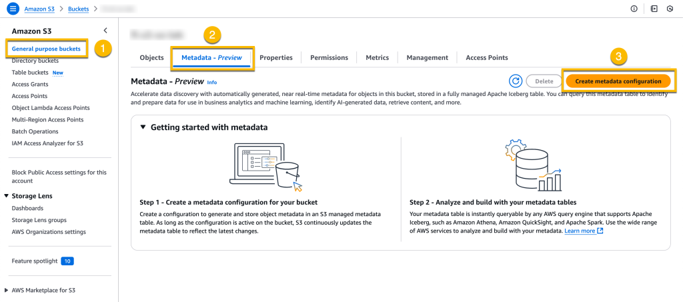This screenshot has width=683, height=302.
Task: Open AWS Organizations settings
Action: click(x=49, y=231)
